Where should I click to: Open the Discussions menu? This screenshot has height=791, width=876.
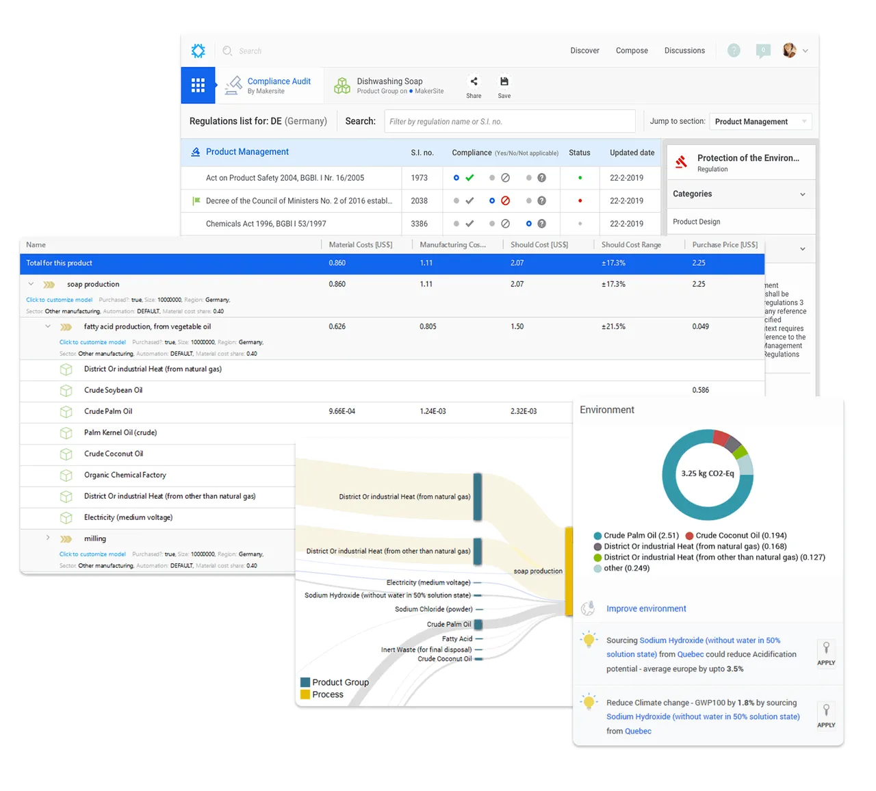coord(684,51)
